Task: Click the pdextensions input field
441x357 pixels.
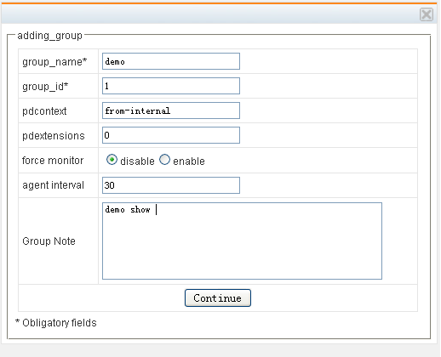Action: (x=171, y=135)
